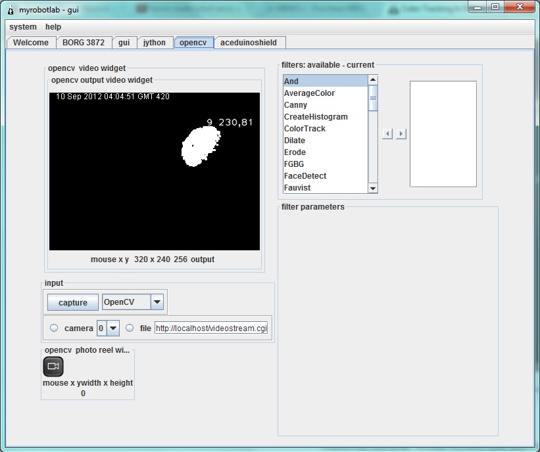540x452 pixels.
Task: Click the file URL input field
Action: click(x=211, y=328)
